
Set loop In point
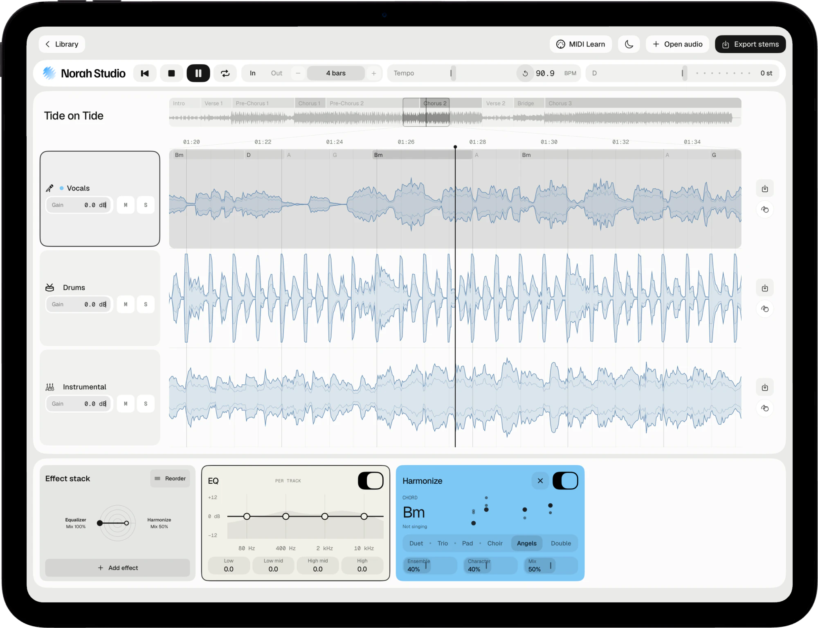coord(253,73)
